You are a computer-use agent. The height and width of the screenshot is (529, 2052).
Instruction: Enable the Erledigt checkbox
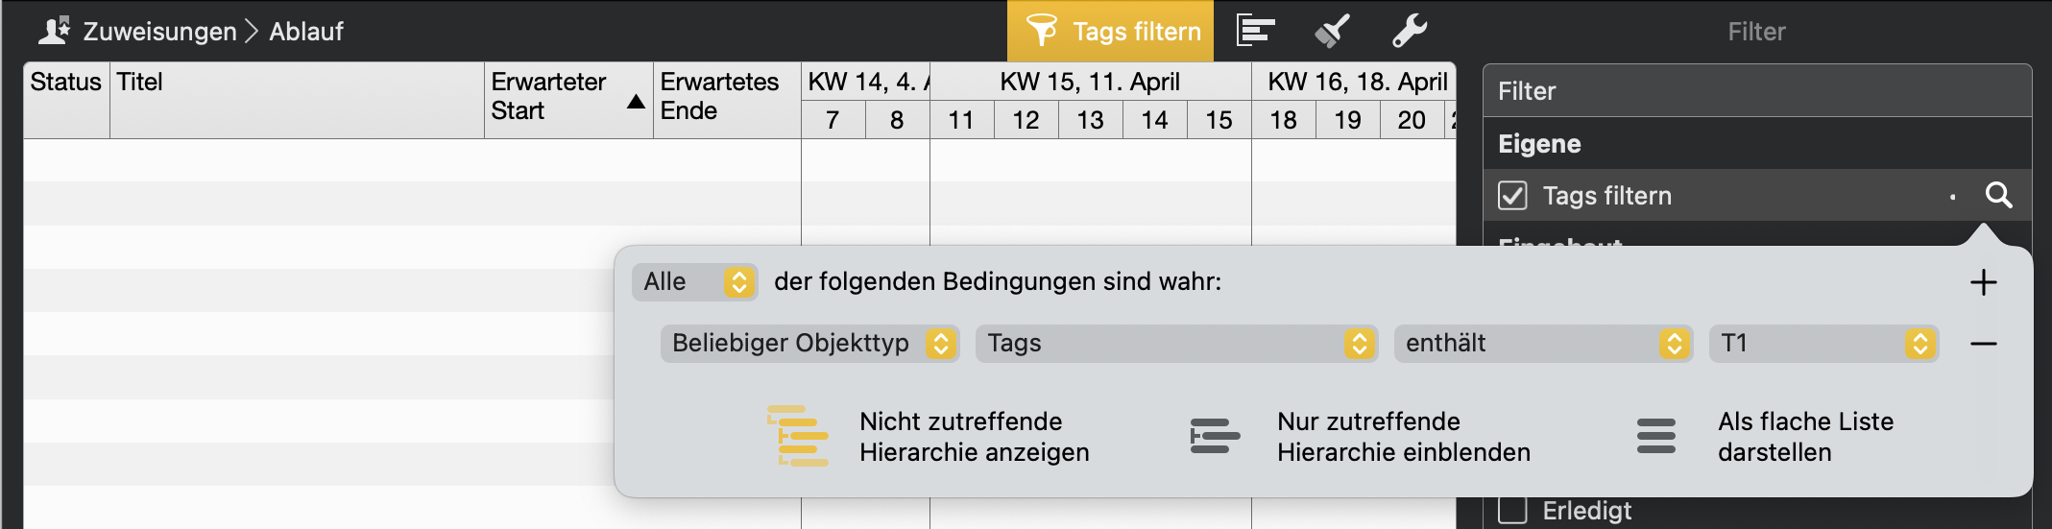point(1512,511)
